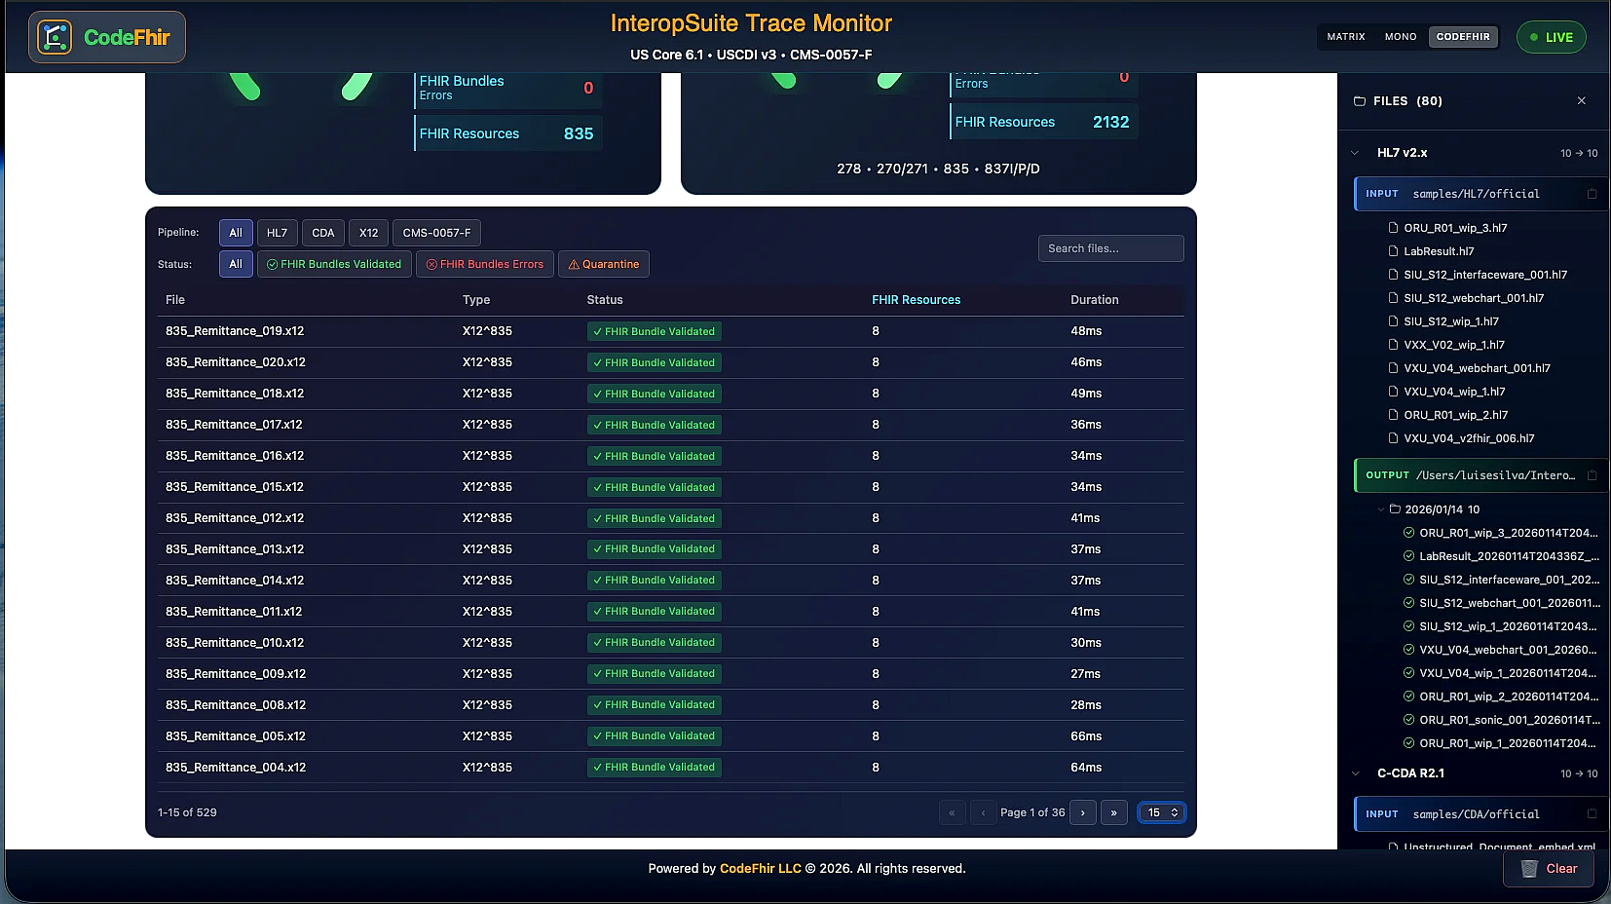1611x904 pixels.
Task: Toggle the FHIR Bundles Validated filter
Action: [334, 264]
